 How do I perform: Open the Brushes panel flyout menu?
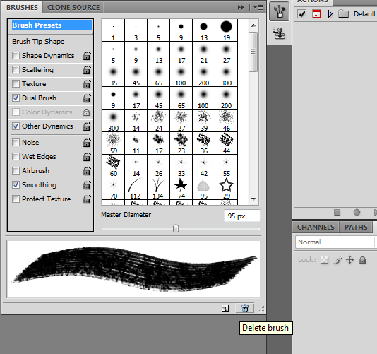[x=258, y=8]
